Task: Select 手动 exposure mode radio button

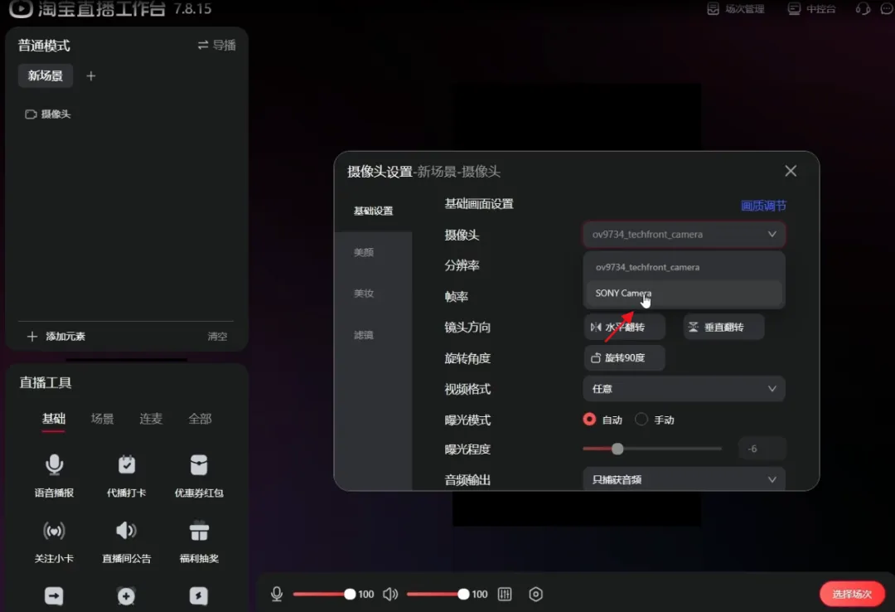Action: [x=641, y=420]
